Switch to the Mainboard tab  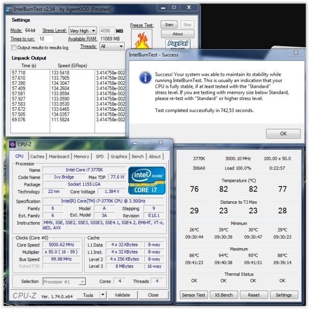59,156
